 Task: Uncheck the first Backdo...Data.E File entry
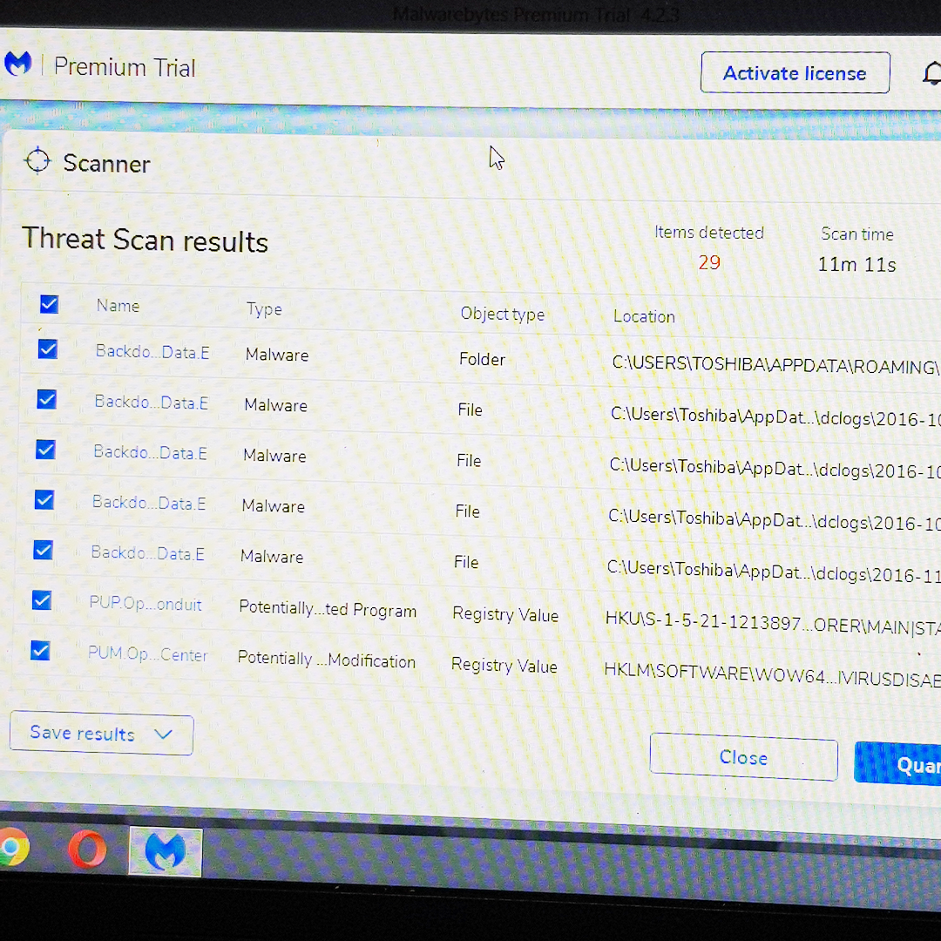pyautogui.click(x=46, y=399)
